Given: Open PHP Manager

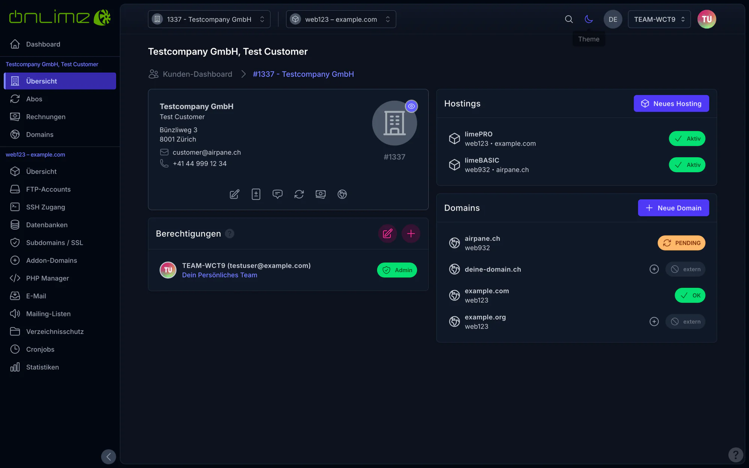Looking at the screenshot, I should 60,278.
